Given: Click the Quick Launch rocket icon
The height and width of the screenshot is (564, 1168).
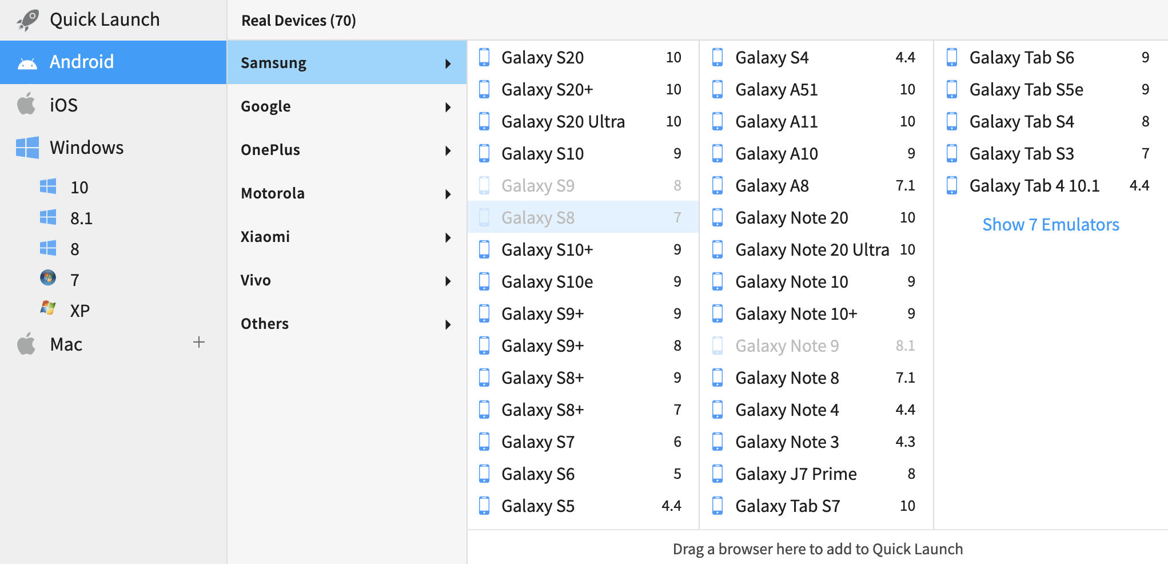Looking at the screenshot, I should click(x=27, y=18).
